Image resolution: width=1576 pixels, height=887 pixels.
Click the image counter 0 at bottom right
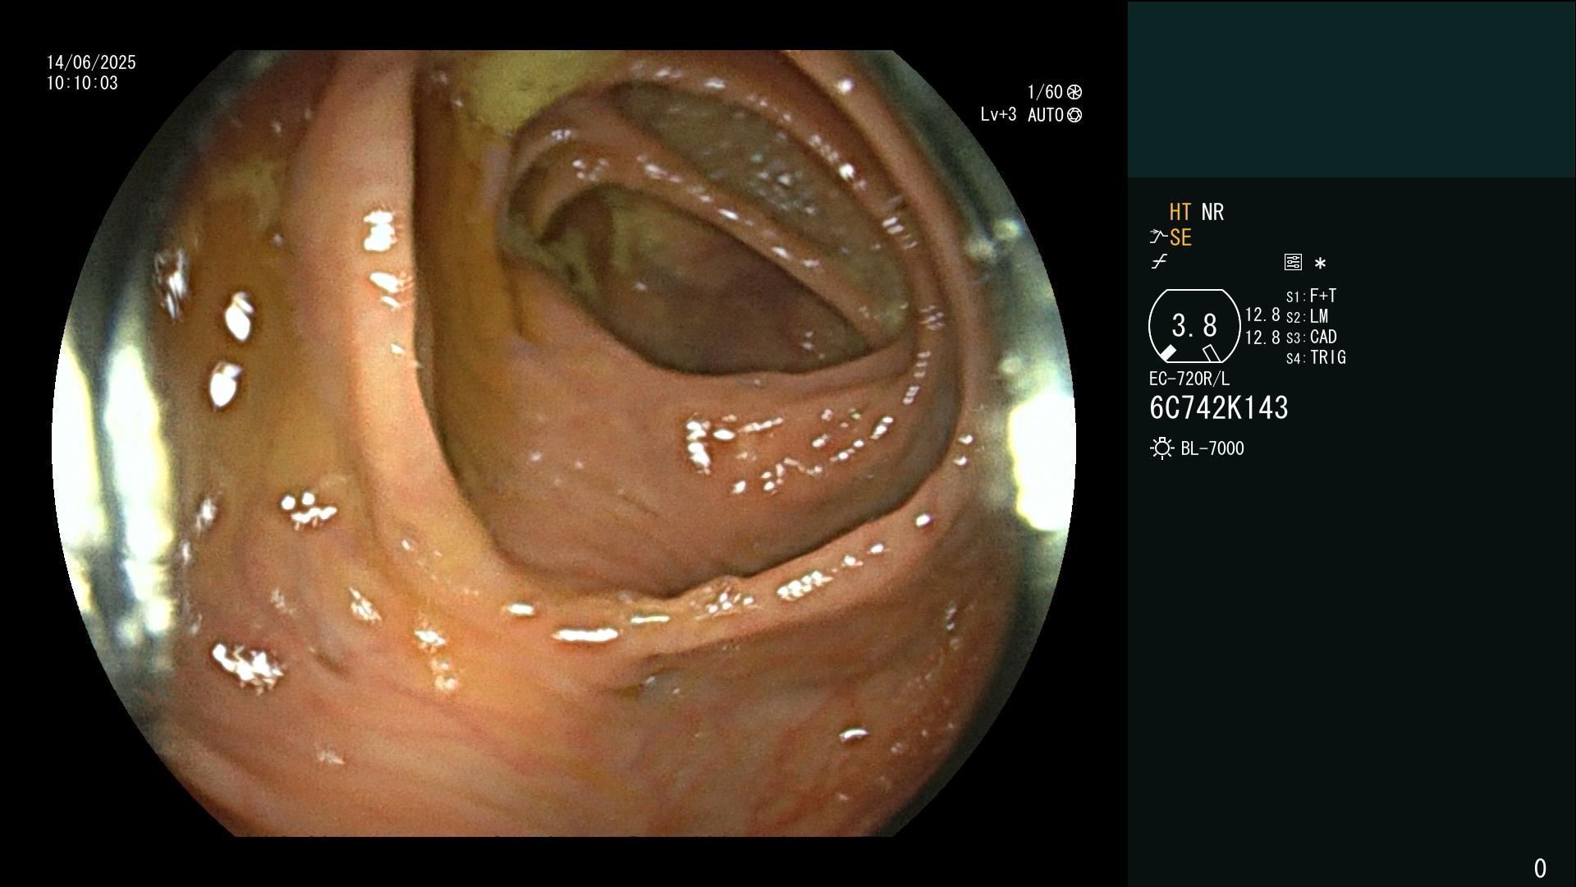(1540, 868)
